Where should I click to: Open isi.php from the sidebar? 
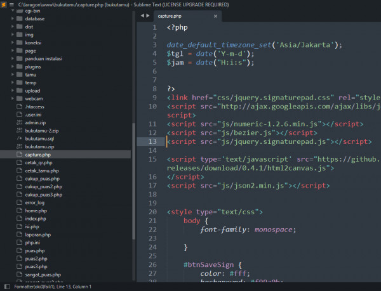click(32, 227)
